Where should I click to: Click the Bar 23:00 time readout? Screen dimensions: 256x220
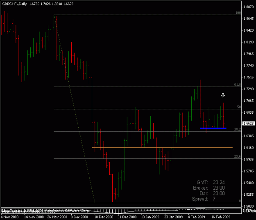212,193
